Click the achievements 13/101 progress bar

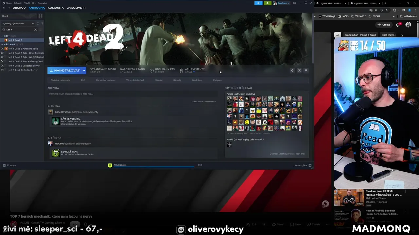[x=200, y=72]
